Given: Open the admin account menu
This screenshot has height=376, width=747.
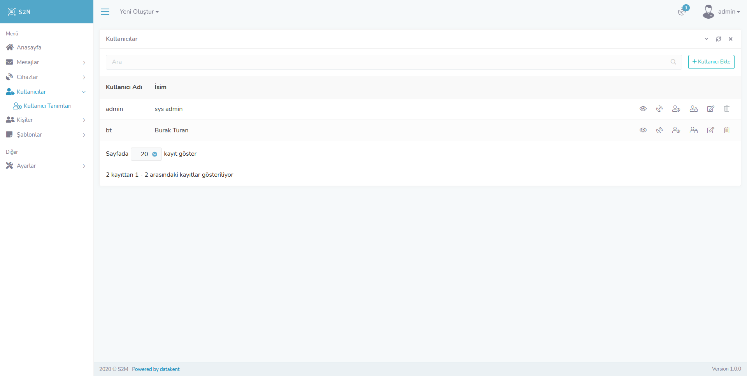Looking at the screenshot, I should pos(722,12).
